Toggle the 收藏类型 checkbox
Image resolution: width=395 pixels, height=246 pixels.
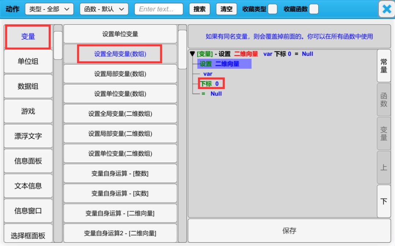[x=272, y=9]
